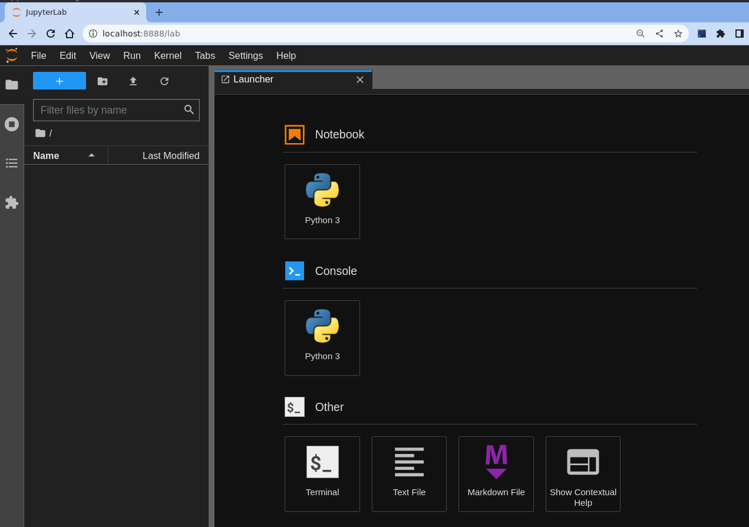Show the file browser sidebar panel
This screenshot has height=527, width=749.
pyautogui.click(x=12, y=84)
